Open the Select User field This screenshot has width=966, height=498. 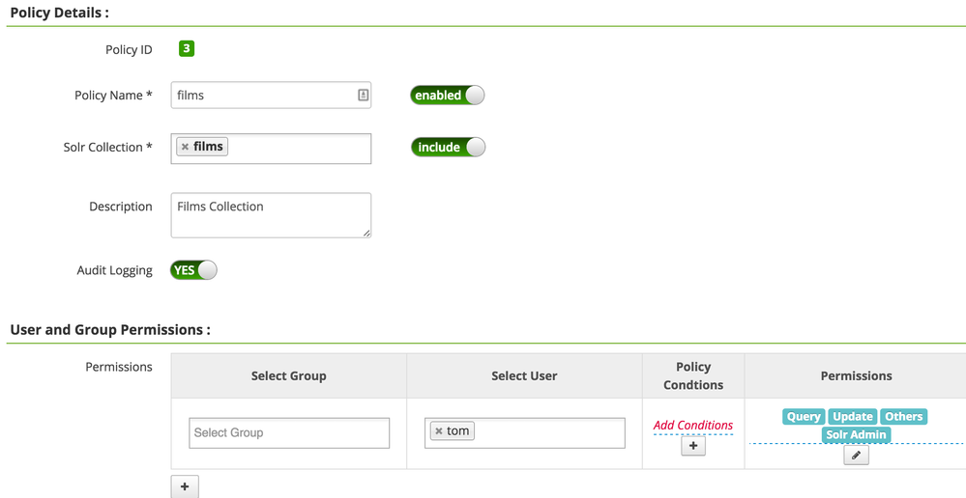point(549,432)
